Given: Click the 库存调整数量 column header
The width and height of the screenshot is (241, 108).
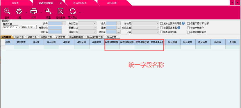Looking at the screenshot, I should click(x=112, y=42).
